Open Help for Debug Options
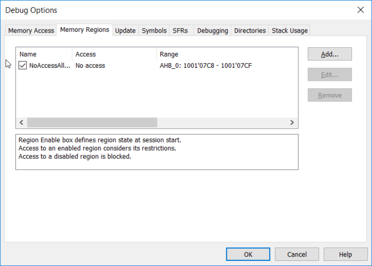The height and width of the screenshot is (266, 372). coord(345,254)
